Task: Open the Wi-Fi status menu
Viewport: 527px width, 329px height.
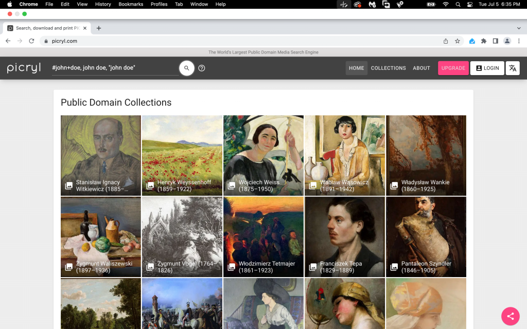Action: coord(446,4)
